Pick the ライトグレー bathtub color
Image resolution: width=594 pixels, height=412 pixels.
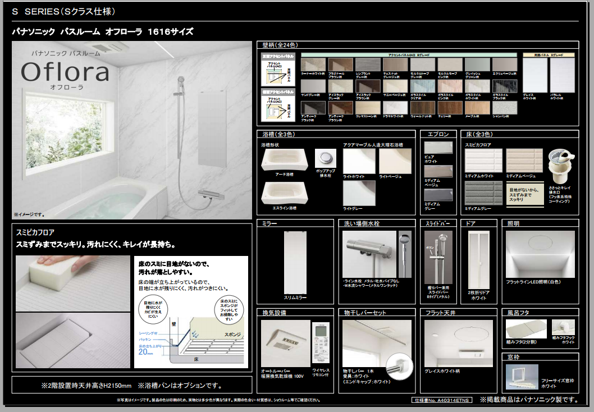pyautogui.click(x=359, y=193)
